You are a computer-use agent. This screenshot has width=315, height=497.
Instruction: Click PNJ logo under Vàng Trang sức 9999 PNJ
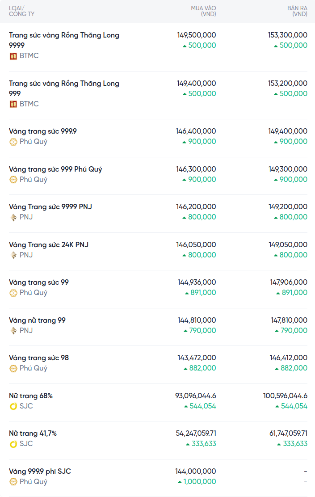13,217
